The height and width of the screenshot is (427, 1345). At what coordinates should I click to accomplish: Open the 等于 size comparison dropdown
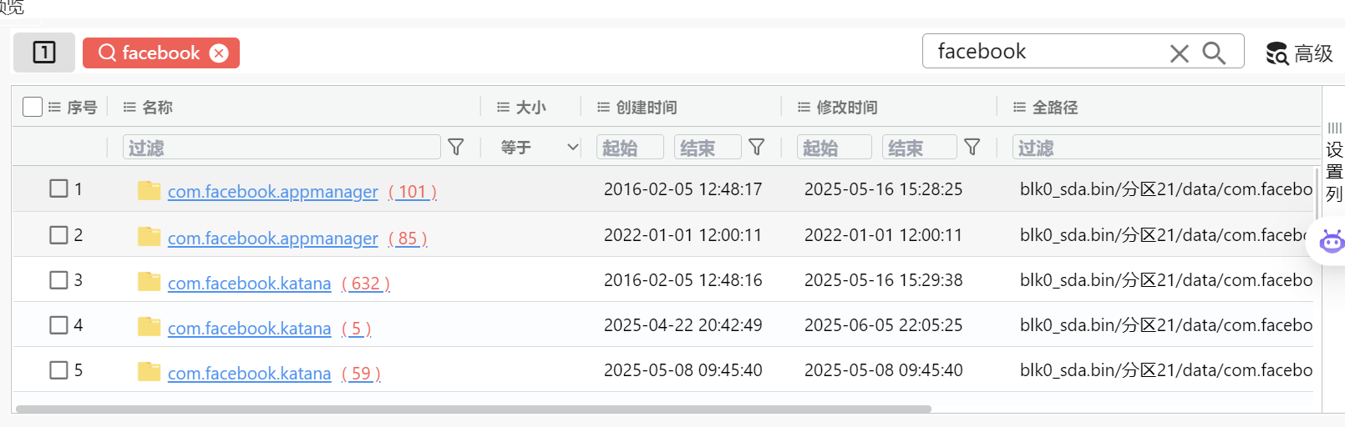539,148
